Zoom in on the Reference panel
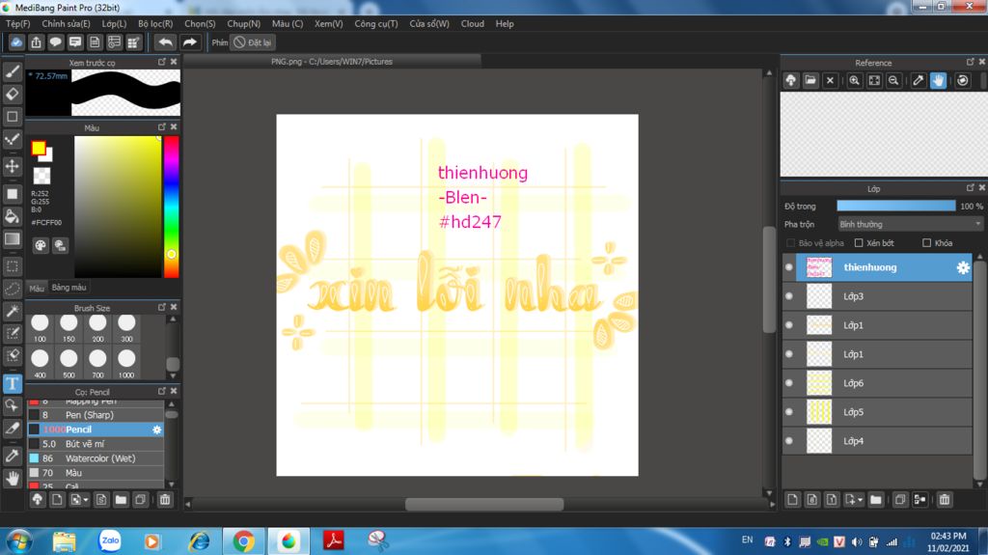This screenshot has width=988, height=555. [855, 80]
